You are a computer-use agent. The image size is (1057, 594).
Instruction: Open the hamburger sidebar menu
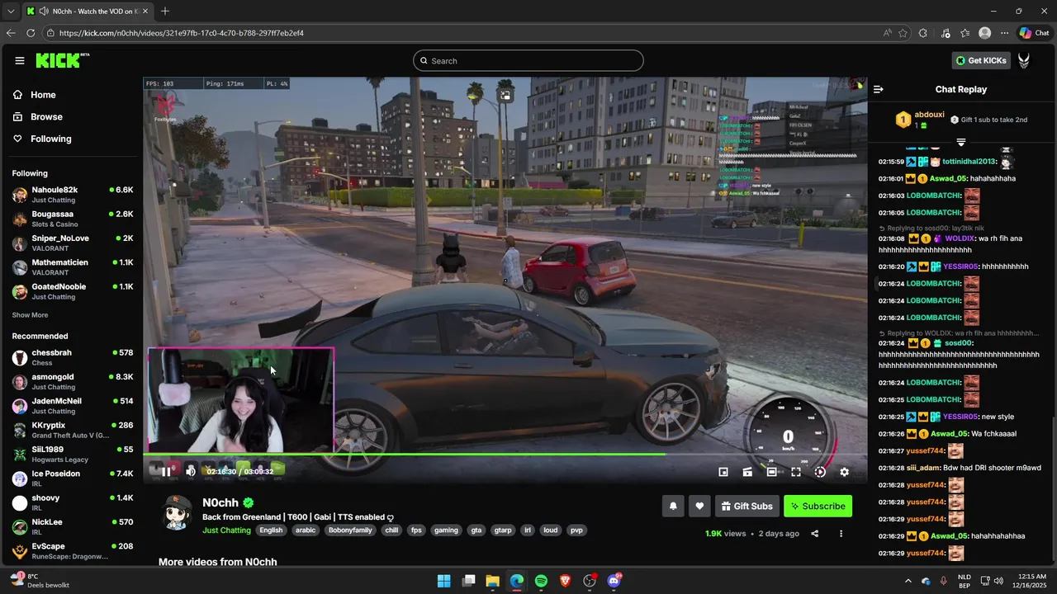(20, 60)
